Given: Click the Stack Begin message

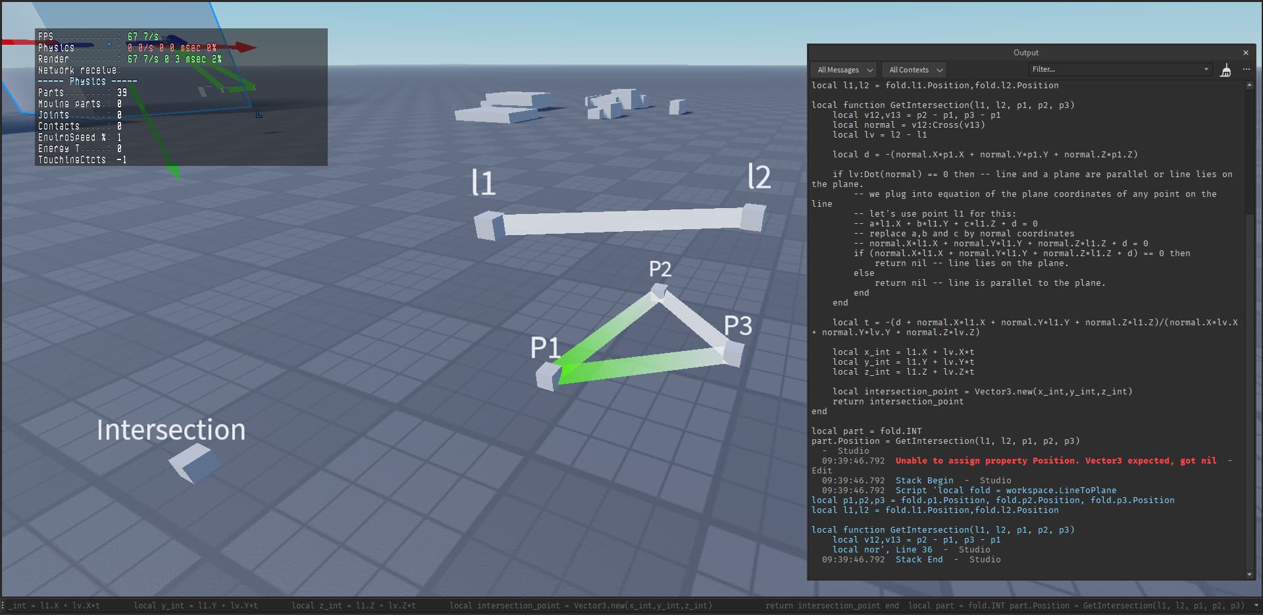Looking at the screenshot, I should pyautogui.click(x=923, y=481).
